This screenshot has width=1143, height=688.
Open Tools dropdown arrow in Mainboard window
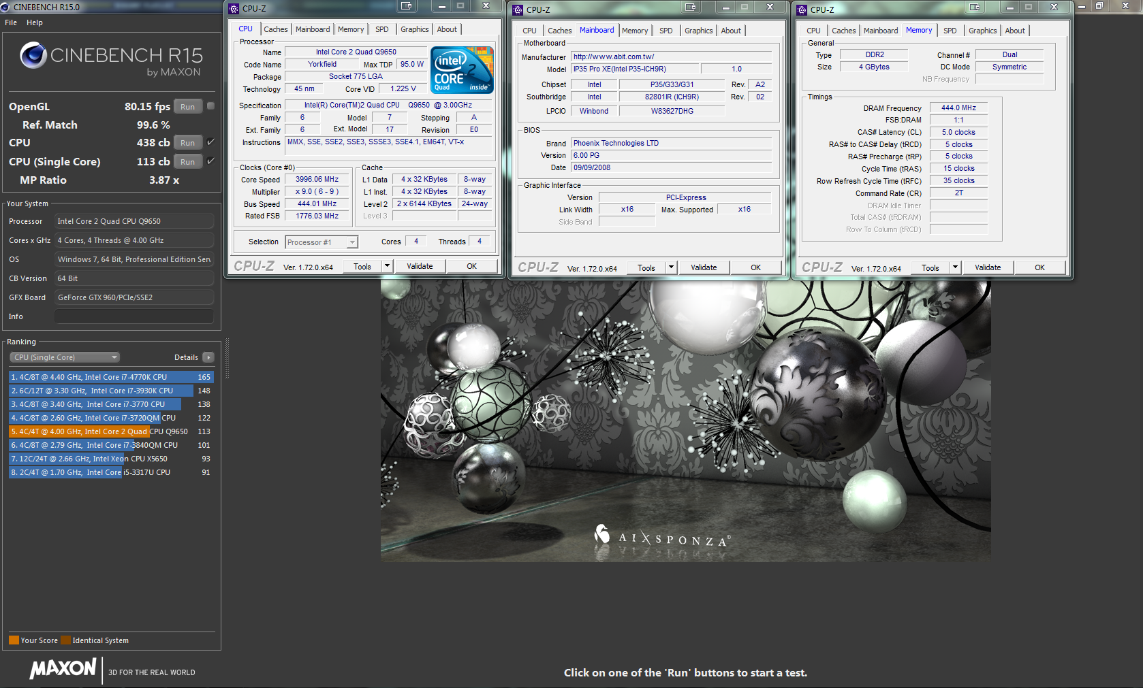pos(672,267)
